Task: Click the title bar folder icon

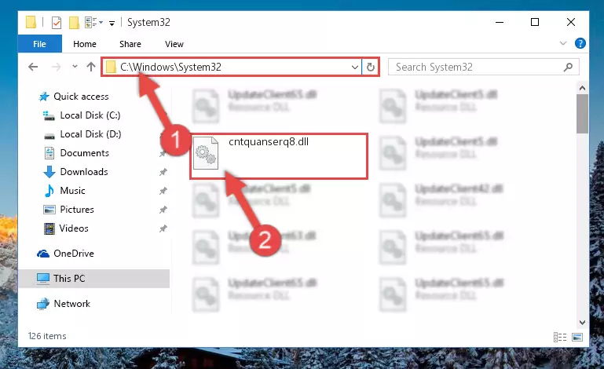Action: (31, 22)
